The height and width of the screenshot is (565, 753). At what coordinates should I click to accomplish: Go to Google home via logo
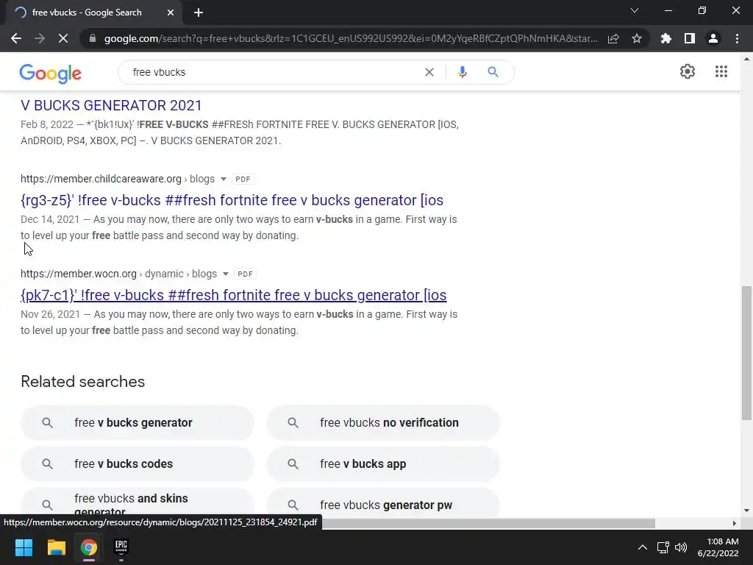tap(51, 73)
